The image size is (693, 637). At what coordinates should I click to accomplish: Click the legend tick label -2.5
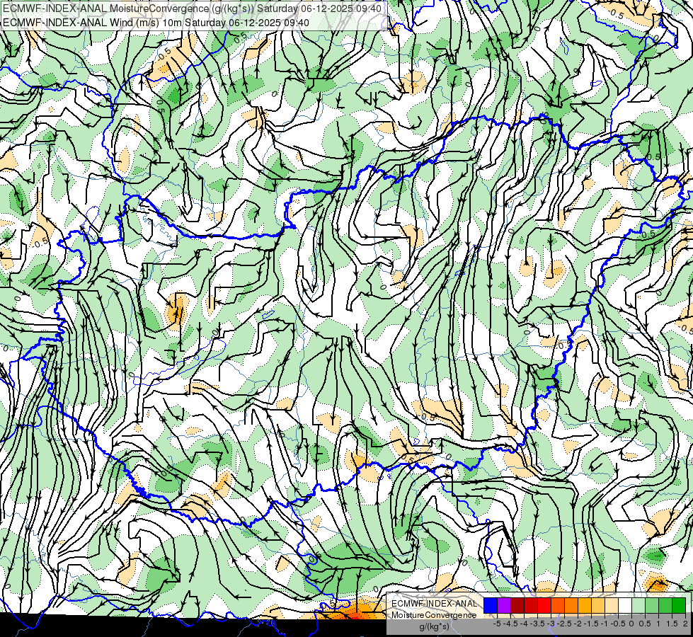point(565,624)
